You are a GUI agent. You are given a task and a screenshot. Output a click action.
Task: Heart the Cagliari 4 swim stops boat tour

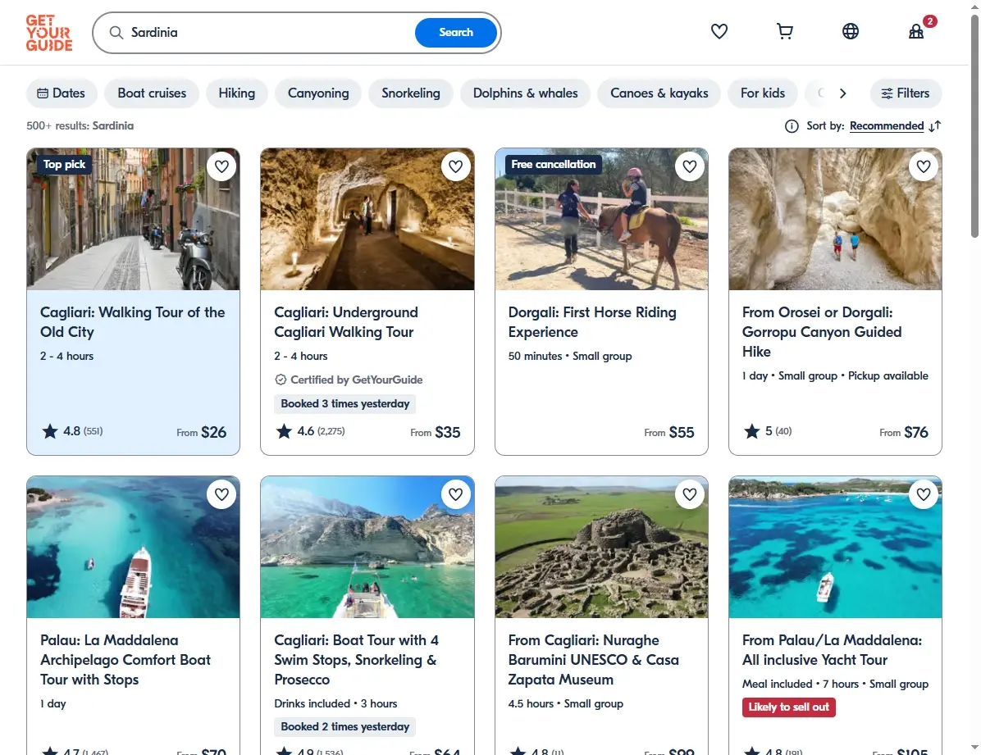[x=455, y=494]
